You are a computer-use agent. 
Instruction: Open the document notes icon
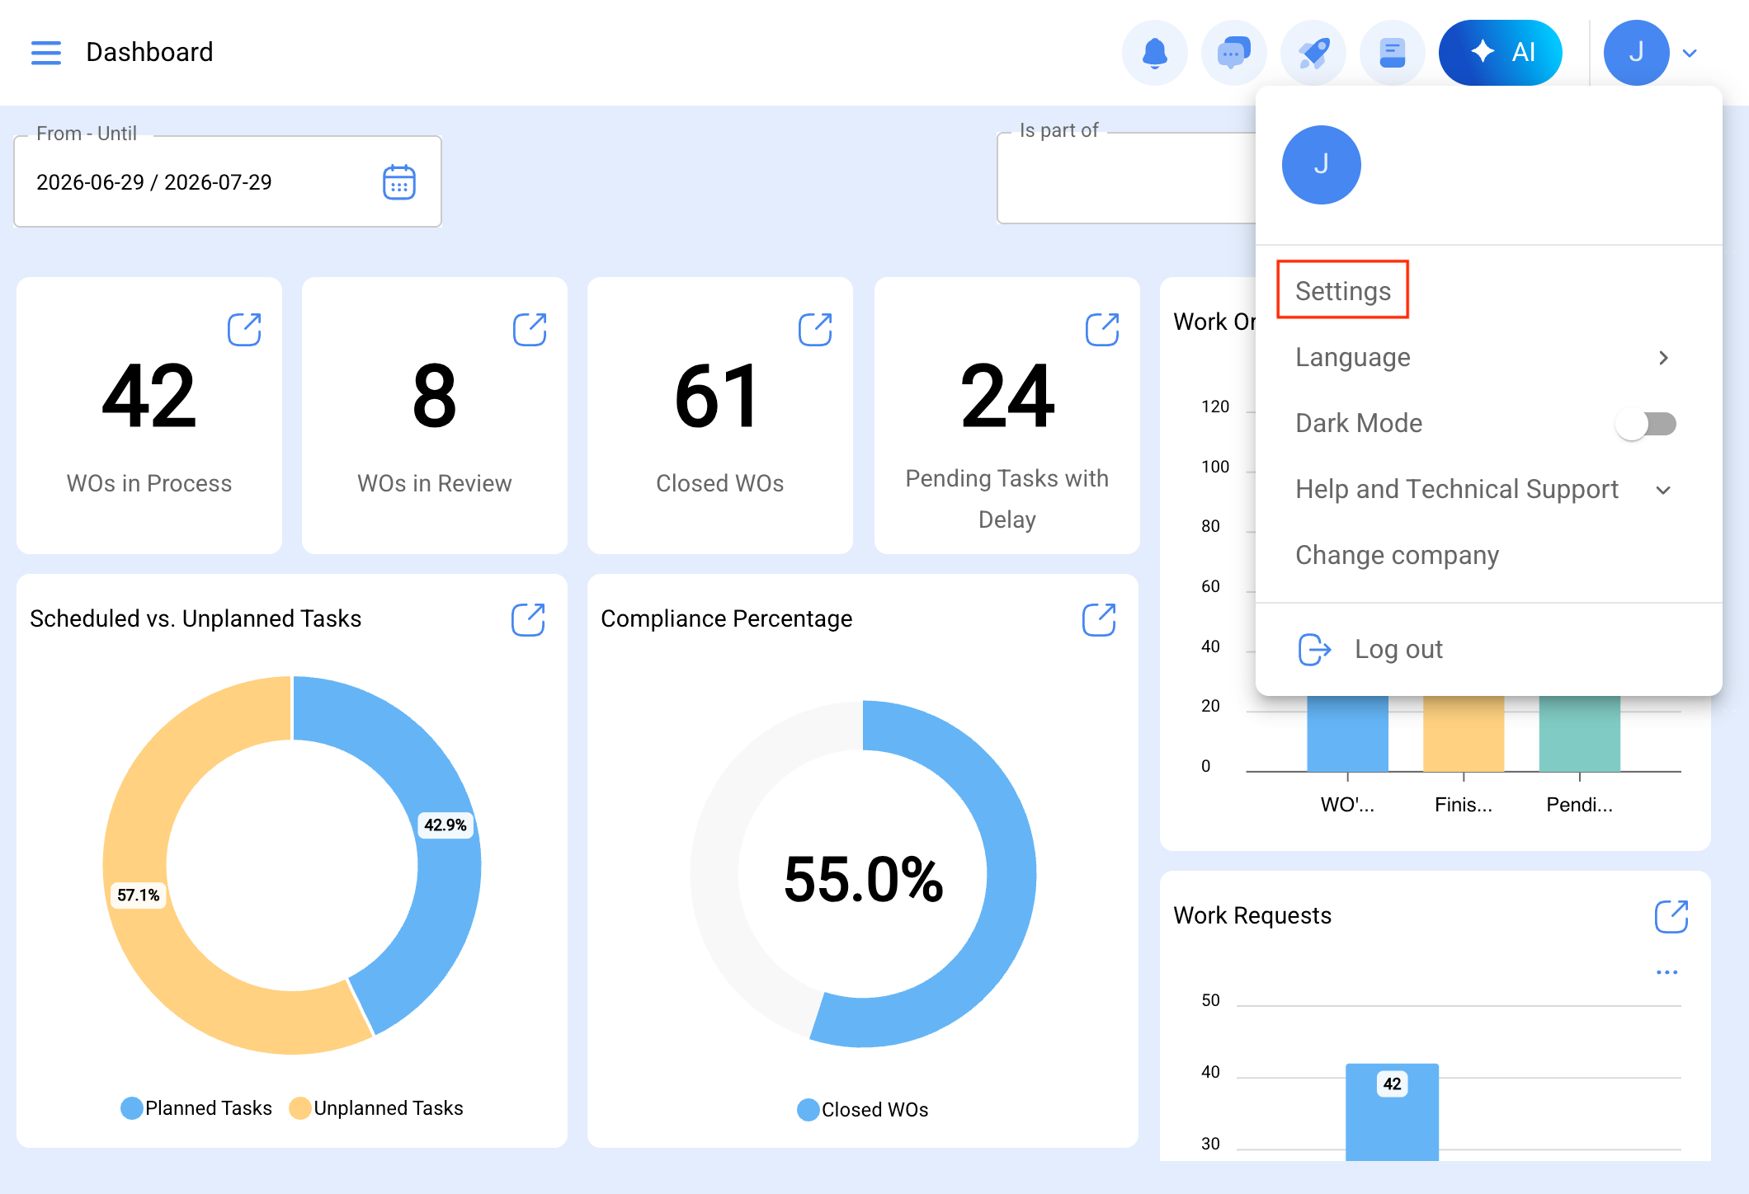1393,53
